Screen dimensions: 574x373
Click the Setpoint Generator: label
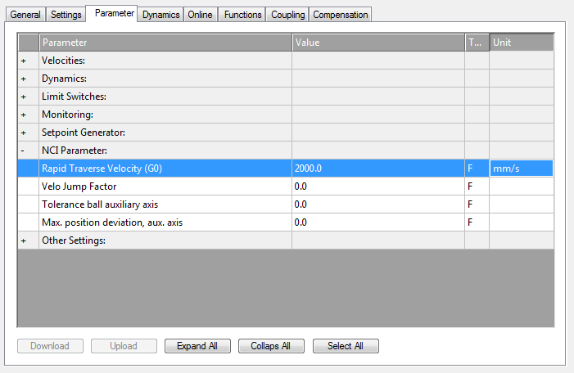pos(84,133)
